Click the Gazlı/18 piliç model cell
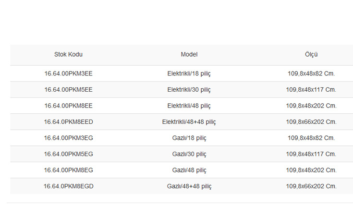 point(189,138)
